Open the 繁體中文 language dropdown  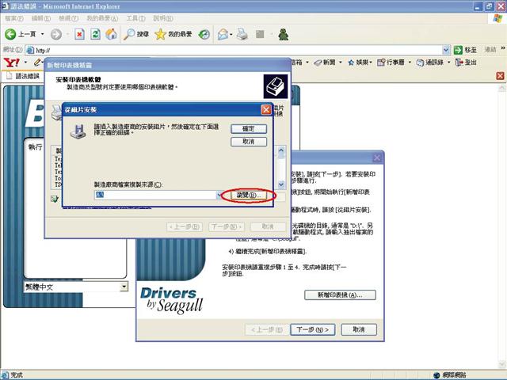pyautogui.click(x=124, y=287)
